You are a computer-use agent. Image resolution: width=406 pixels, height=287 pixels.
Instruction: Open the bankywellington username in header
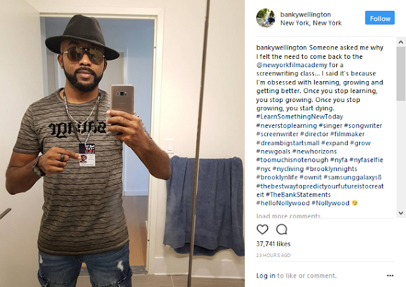point(306,15)
